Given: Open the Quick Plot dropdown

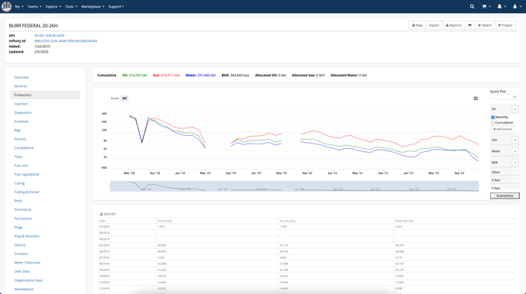Looking at the screenshot, I should coord(503,97).
